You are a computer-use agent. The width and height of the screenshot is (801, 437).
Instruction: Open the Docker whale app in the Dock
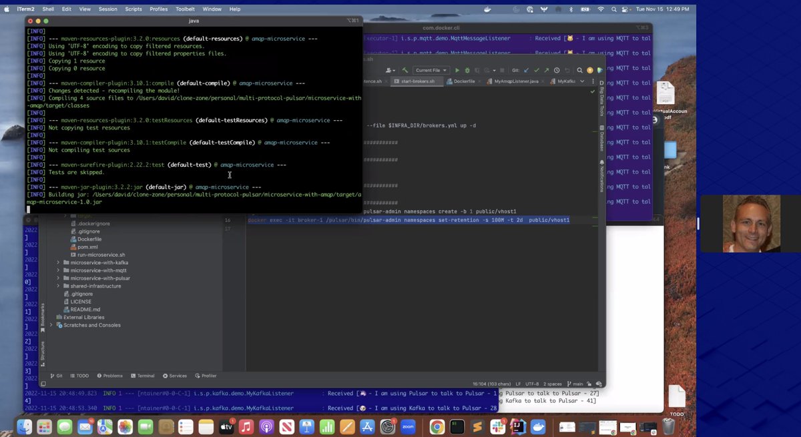coord(537,426)
